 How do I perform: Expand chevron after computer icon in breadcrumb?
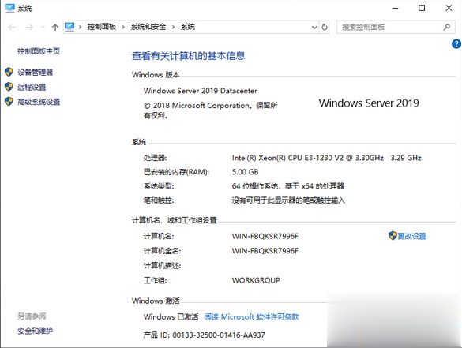(x=80, y=27)
